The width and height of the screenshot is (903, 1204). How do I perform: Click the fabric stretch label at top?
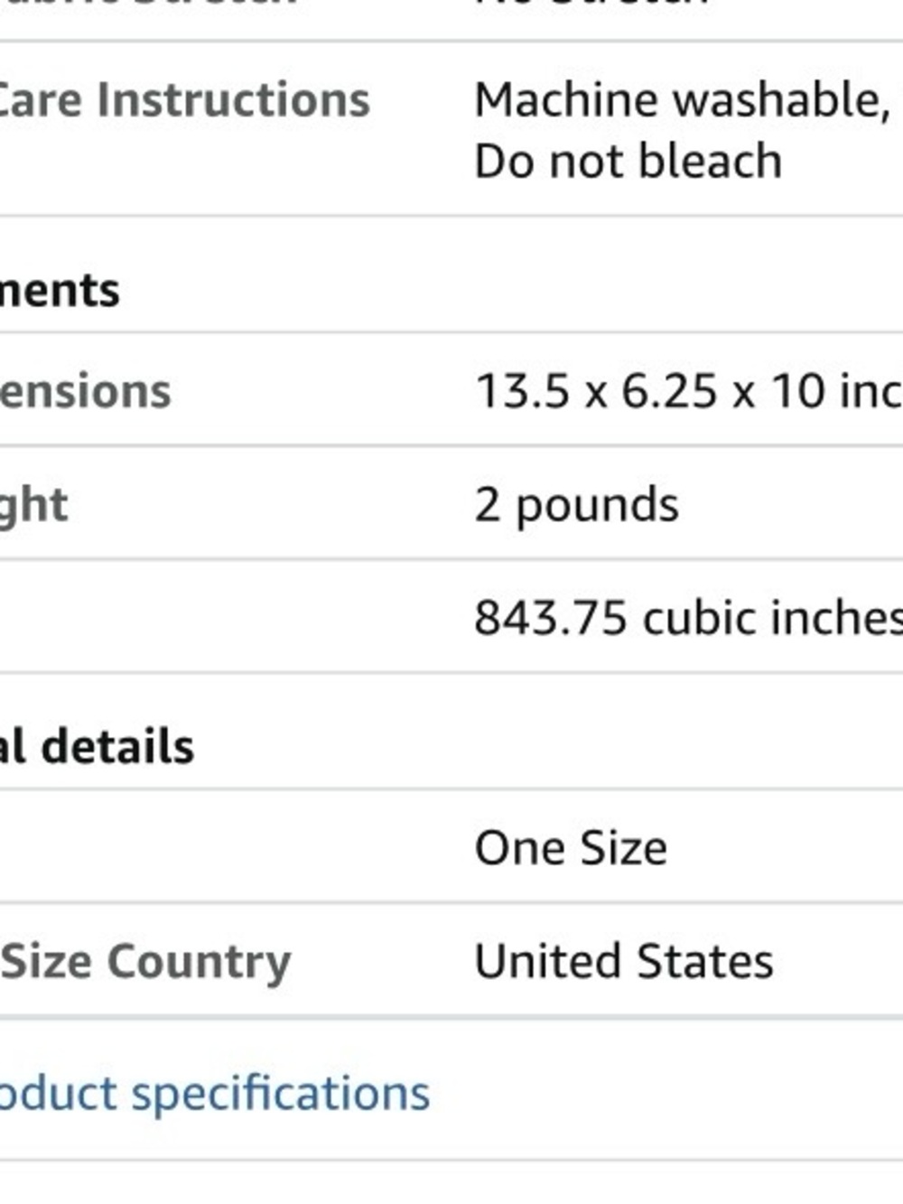[149, 5]
